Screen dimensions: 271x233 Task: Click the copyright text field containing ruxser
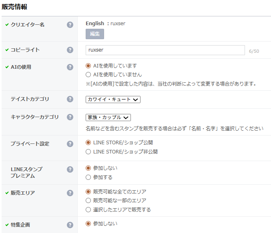click(165, 50)
